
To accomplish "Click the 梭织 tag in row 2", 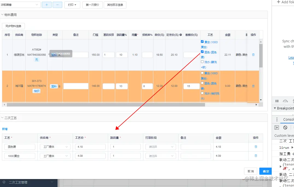I will (x=37, y=91).
